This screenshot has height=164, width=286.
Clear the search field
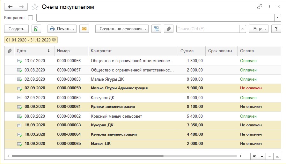pyautogui.click(x=243, y=29)
